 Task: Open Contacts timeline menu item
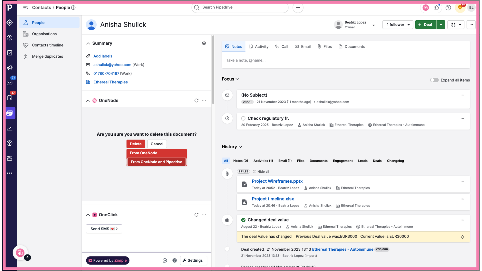pyautogui.click(x=49, y=45)
